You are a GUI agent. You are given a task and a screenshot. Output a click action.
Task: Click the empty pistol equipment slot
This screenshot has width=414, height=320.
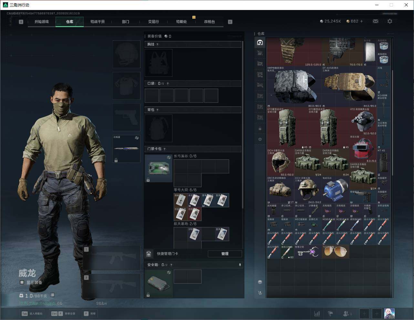(126, 117)
